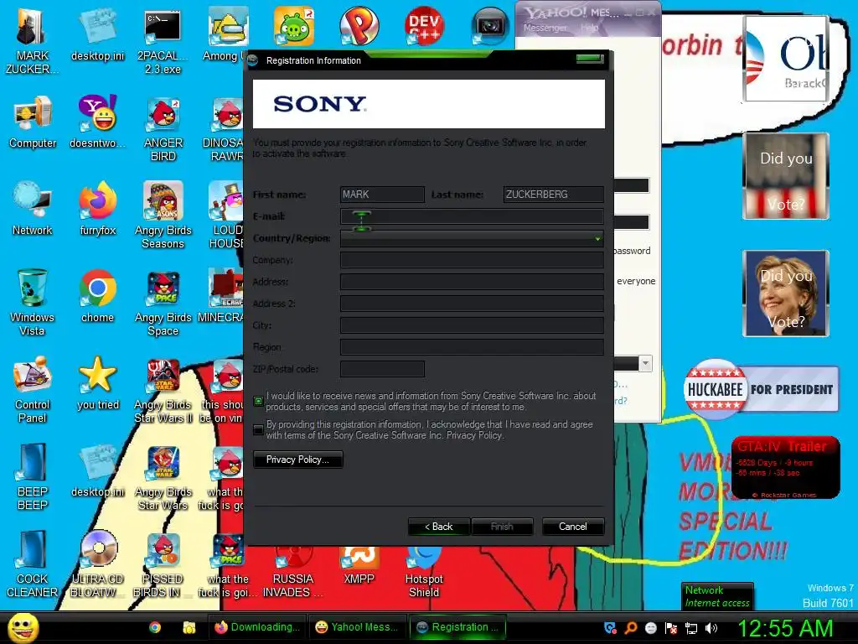Screen dimensions: 858x644
Task: Open the PISSED BIRDS IN... icon
Action: click(163, 564)
